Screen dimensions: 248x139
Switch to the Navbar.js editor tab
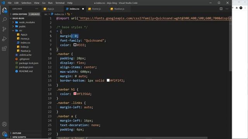[x=119, y=9]
